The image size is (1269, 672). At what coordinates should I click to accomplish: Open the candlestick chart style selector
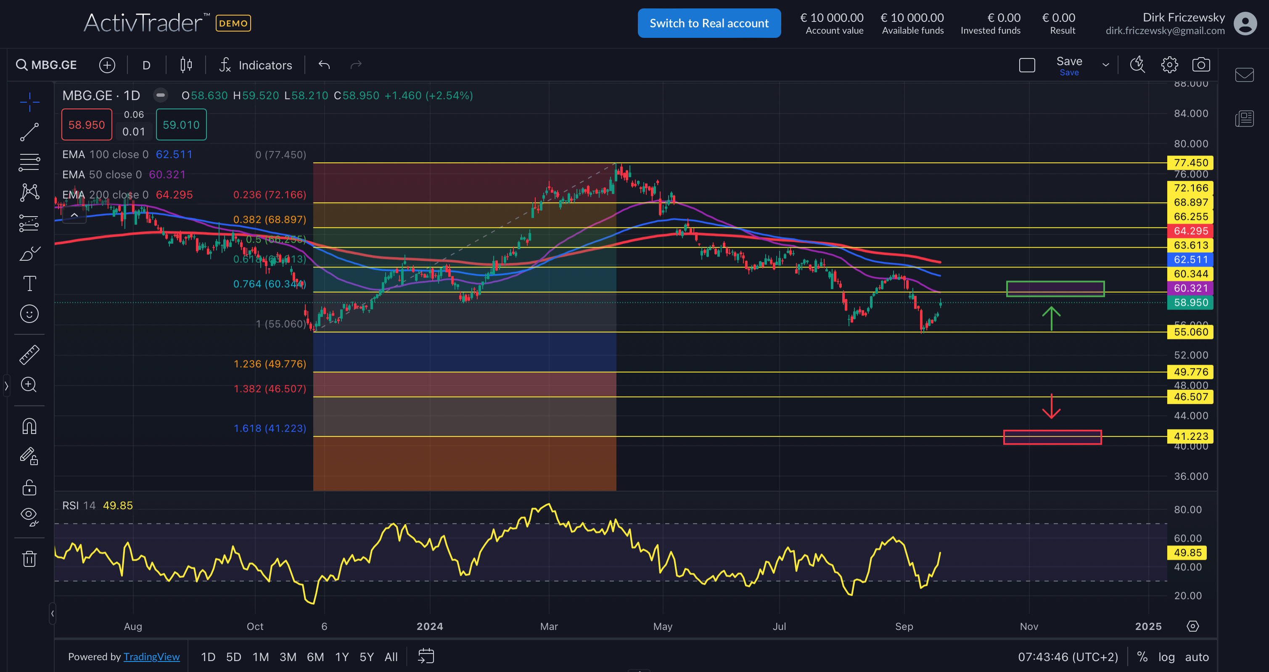(186, 65)
